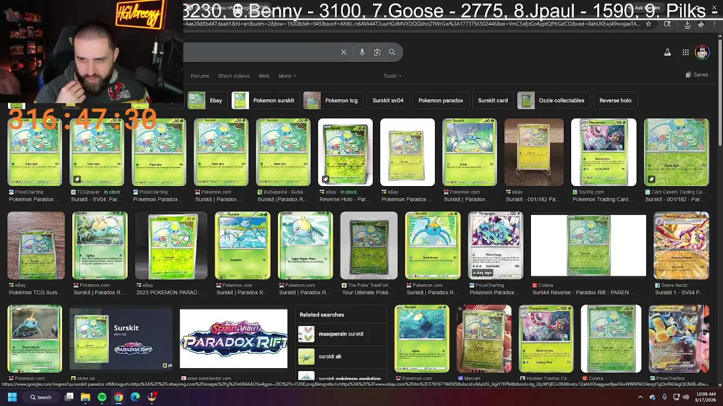Open the Terapagos card thumbnail from PriceCharting
723x406 pixels.
coord(495,245)
